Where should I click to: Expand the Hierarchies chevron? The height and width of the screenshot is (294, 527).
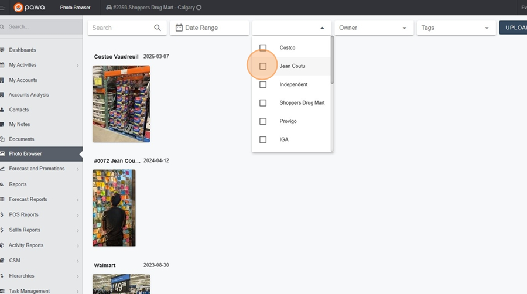[x=78, y=276]
